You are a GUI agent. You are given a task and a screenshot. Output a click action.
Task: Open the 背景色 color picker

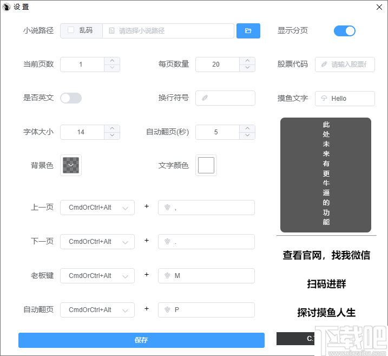click(71, 165)
